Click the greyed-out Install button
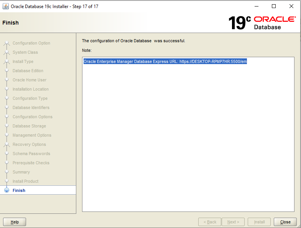The width and height of the screenshot is (301, 228). tap(259, 222)
